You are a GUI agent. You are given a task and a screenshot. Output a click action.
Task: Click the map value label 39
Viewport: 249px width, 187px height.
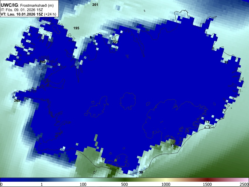click(x=141, y=172)
